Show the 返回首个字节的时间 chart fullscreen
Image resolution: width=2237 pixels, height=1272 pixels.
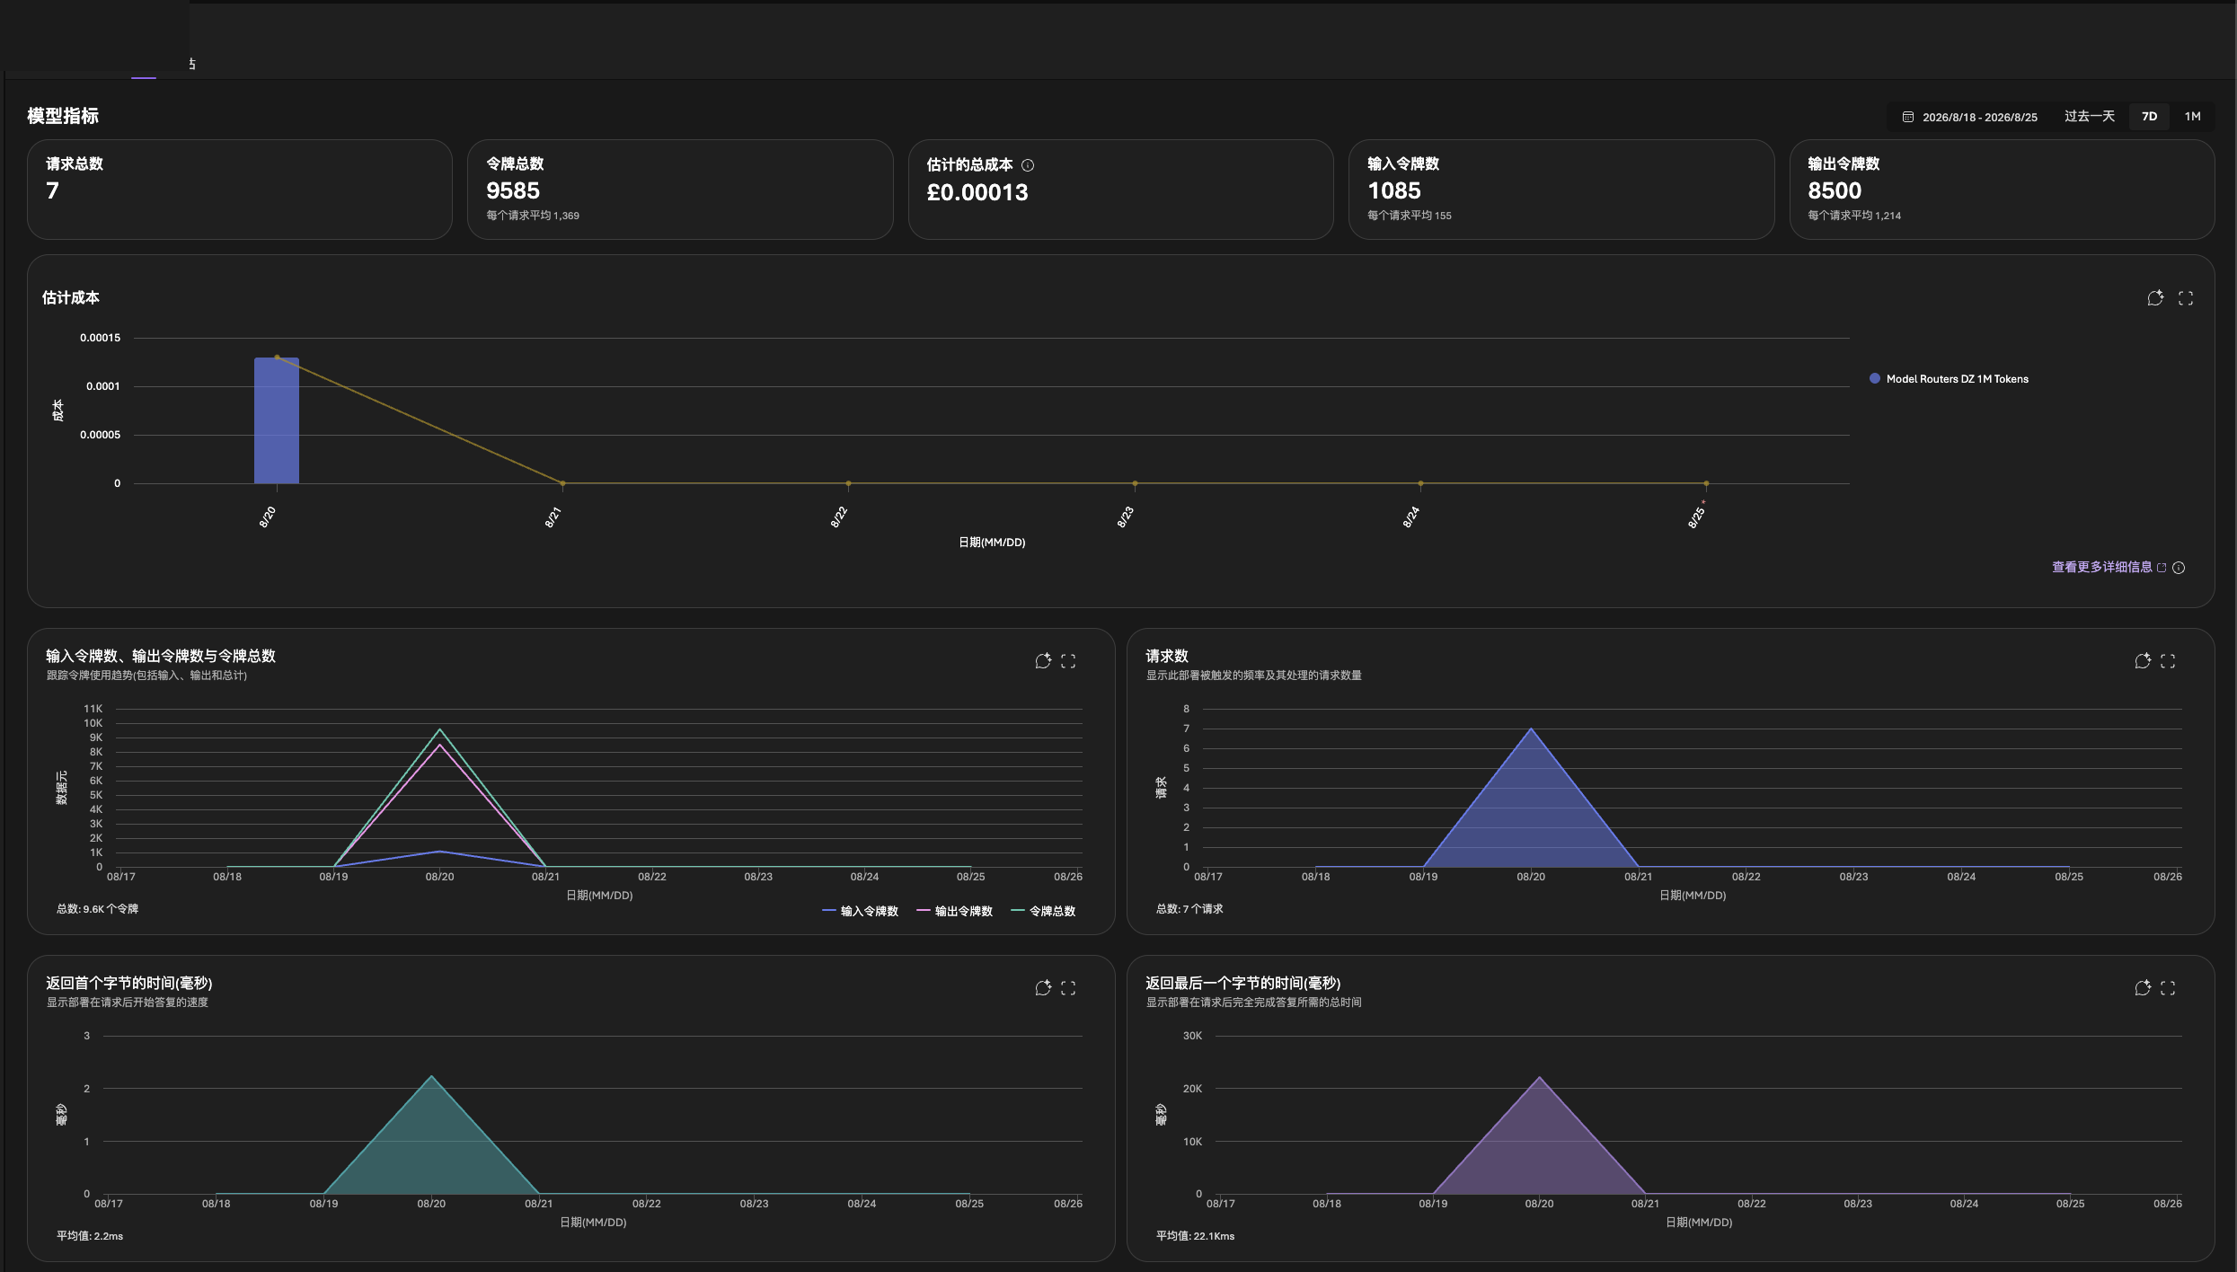click(1068, 988)
